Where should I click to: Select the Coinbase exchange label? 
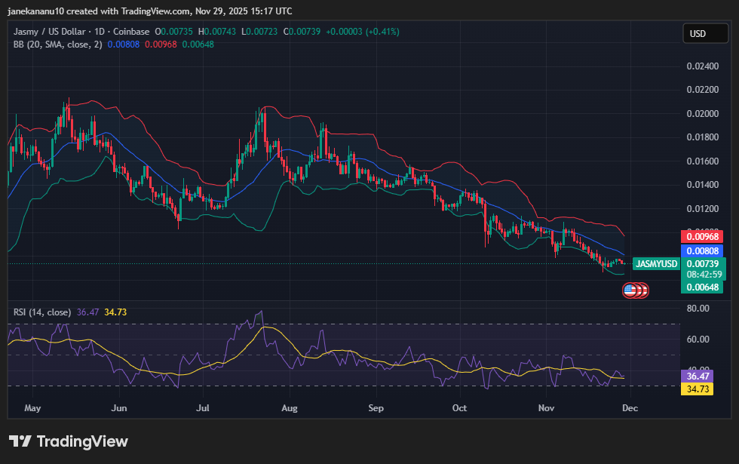(x=130, y=32)
